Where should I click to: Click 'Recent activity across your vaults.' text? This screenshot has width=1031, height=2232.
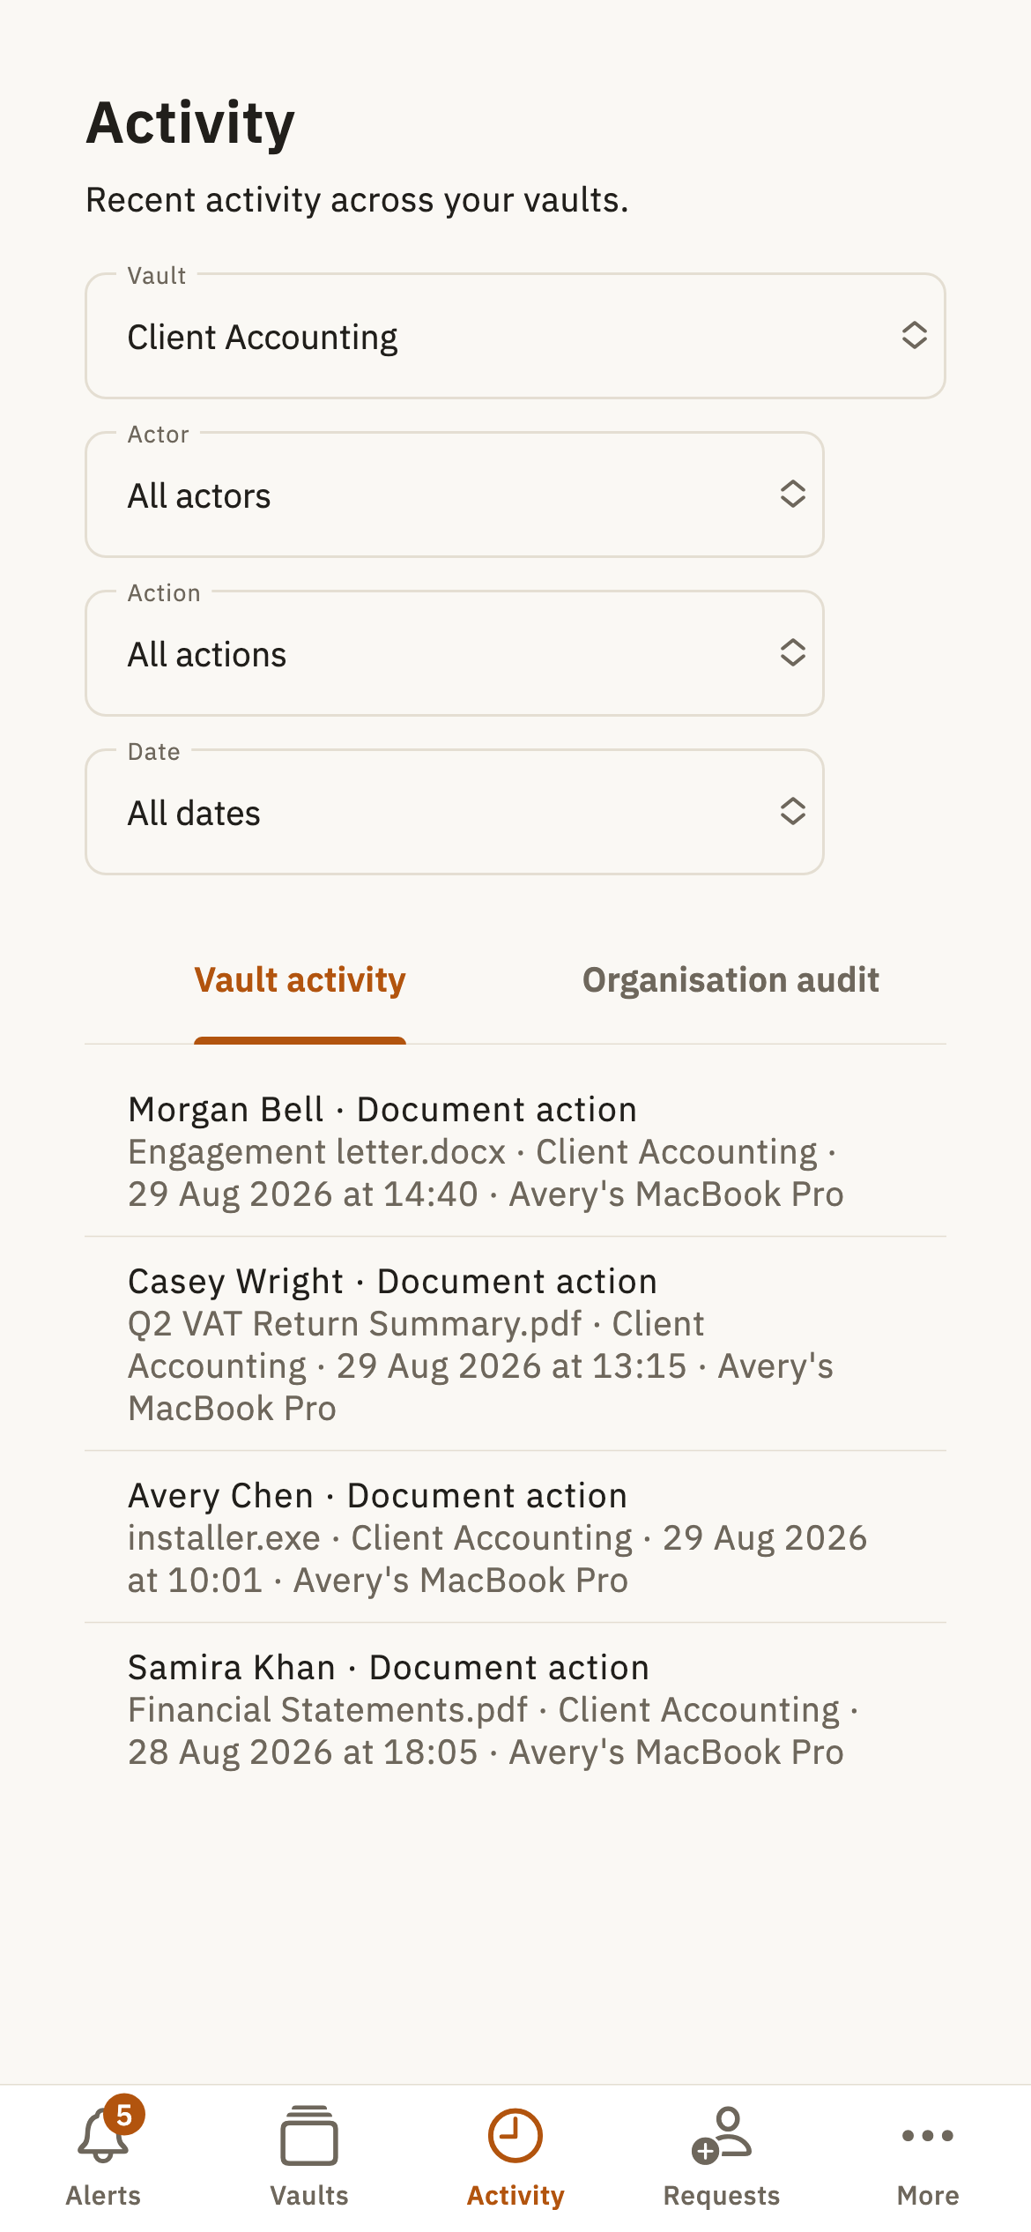click(x=357, y=200)
